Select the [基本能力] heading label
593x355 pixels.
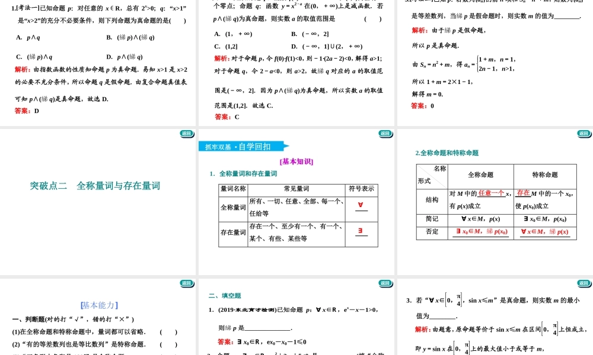click(x=98, y=305)
